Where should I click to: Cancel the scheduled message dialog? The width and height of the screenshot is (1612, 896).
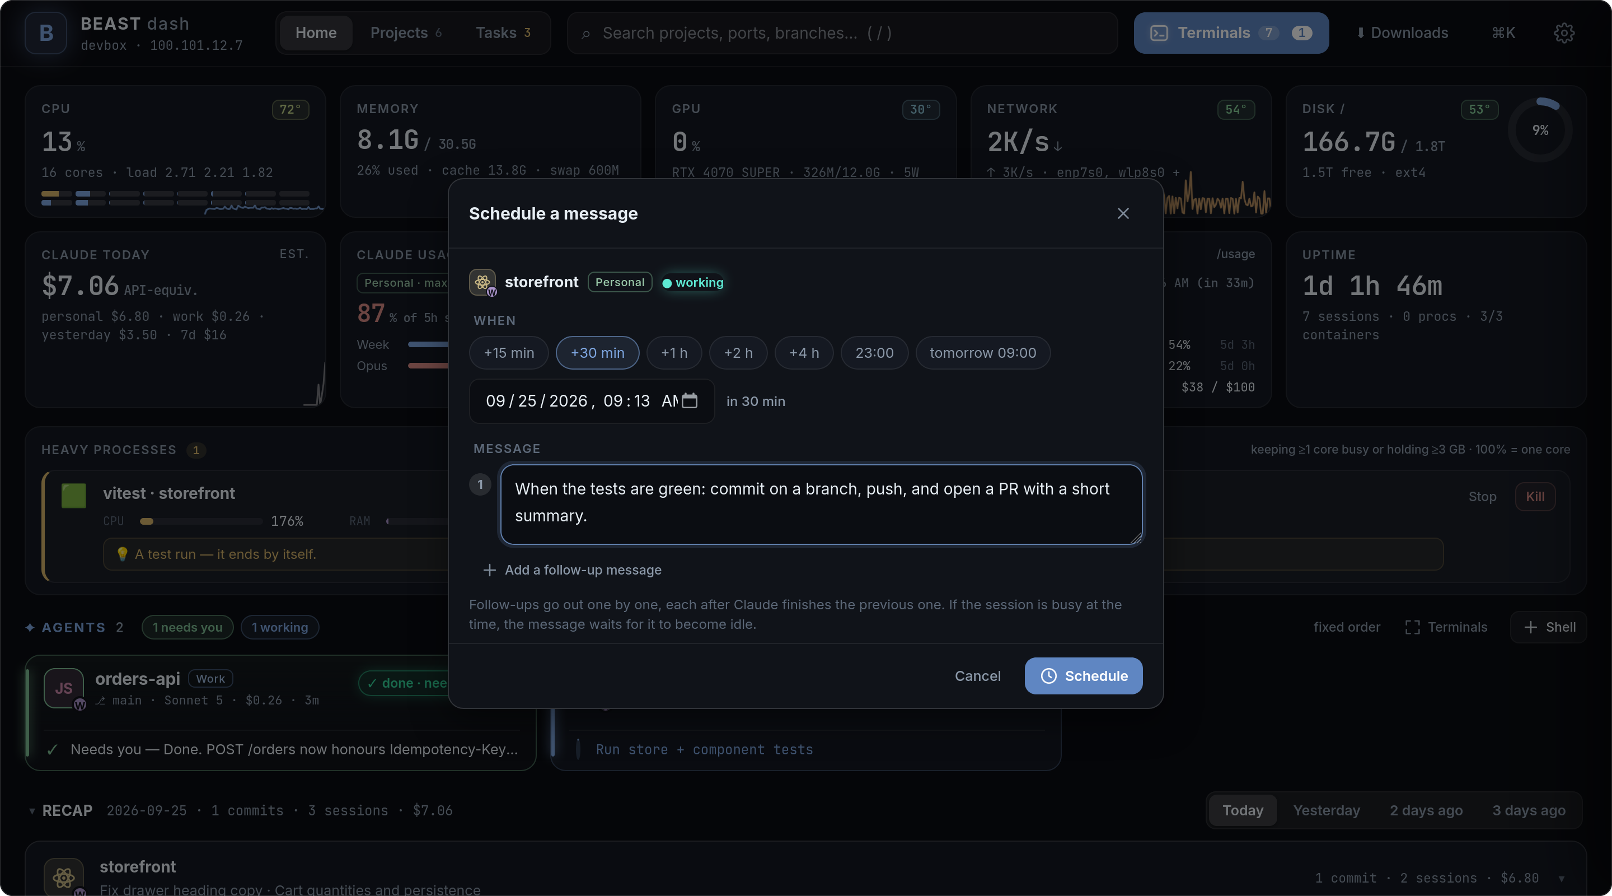click(977, 675)
